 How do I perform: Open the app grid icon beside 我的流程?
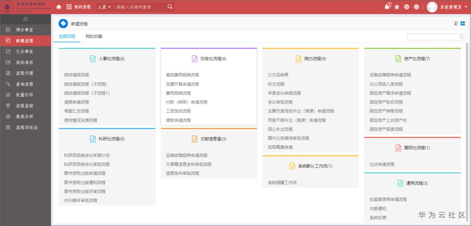point(69,7)
